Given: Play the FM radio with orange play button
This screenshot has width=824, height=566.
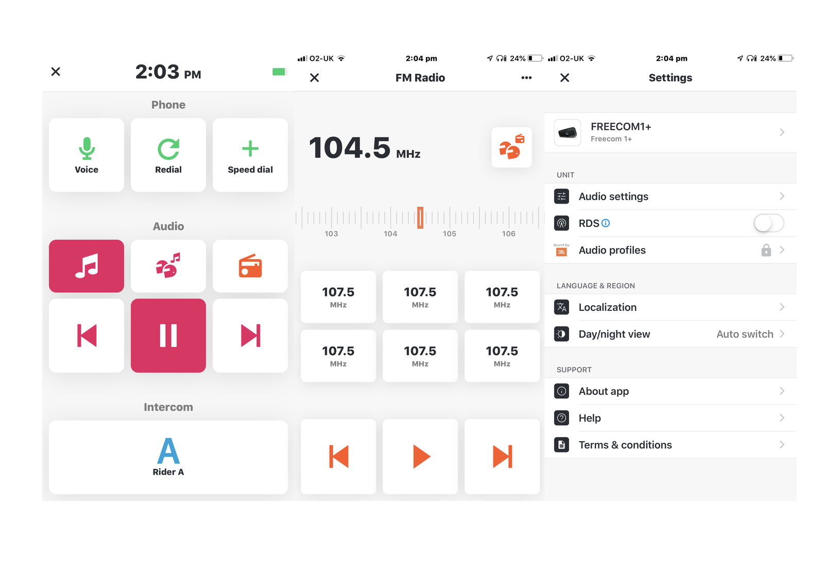Looking at the screenshot, I should 420,457.
